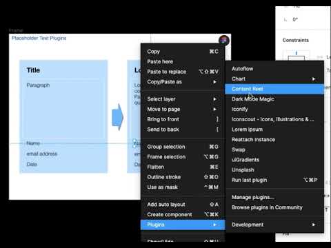This screenshot has height=248, width=331.
Task: Choose Send to back
Action: click(x=183, y=130)
